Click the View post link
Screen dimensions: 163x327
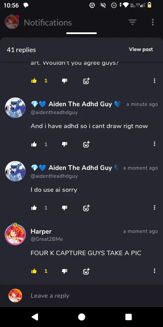click(x=141, y=49)
